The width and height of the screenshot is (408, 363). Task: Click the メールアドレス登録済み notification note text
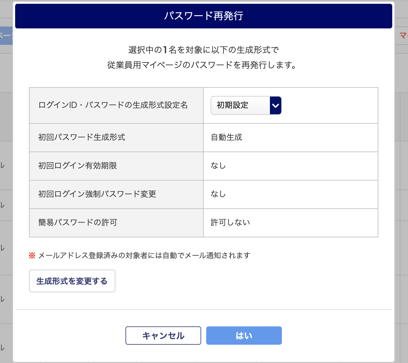click(144, 255)
